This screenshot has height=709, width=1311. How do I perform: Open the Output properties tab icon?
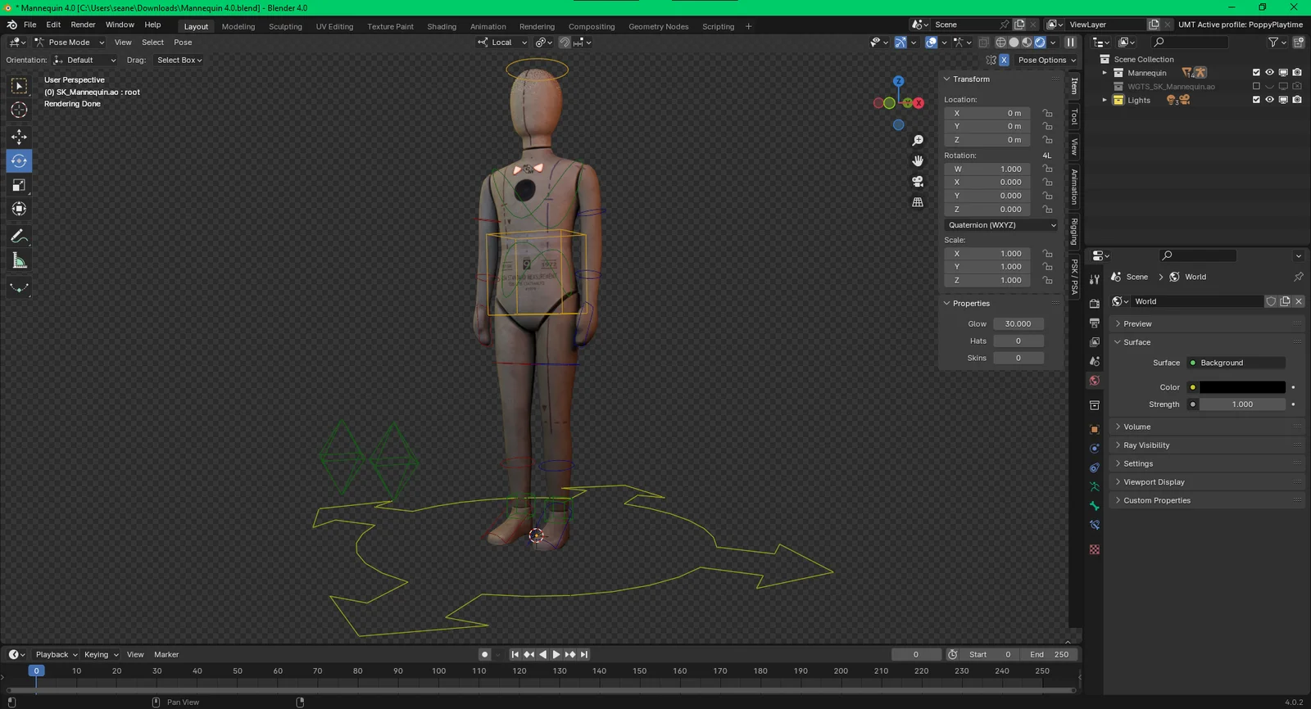point(1095,323)
